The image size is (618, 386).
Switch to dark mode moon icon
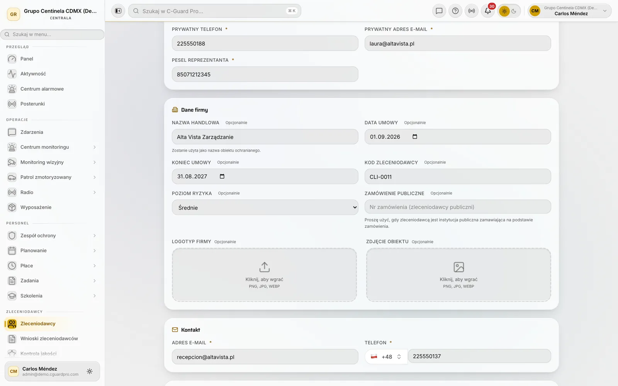click(514, 11)
